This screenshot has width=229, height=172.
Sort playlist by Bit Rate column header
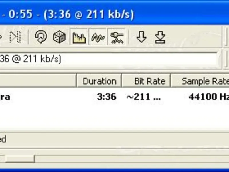[146, 81]
